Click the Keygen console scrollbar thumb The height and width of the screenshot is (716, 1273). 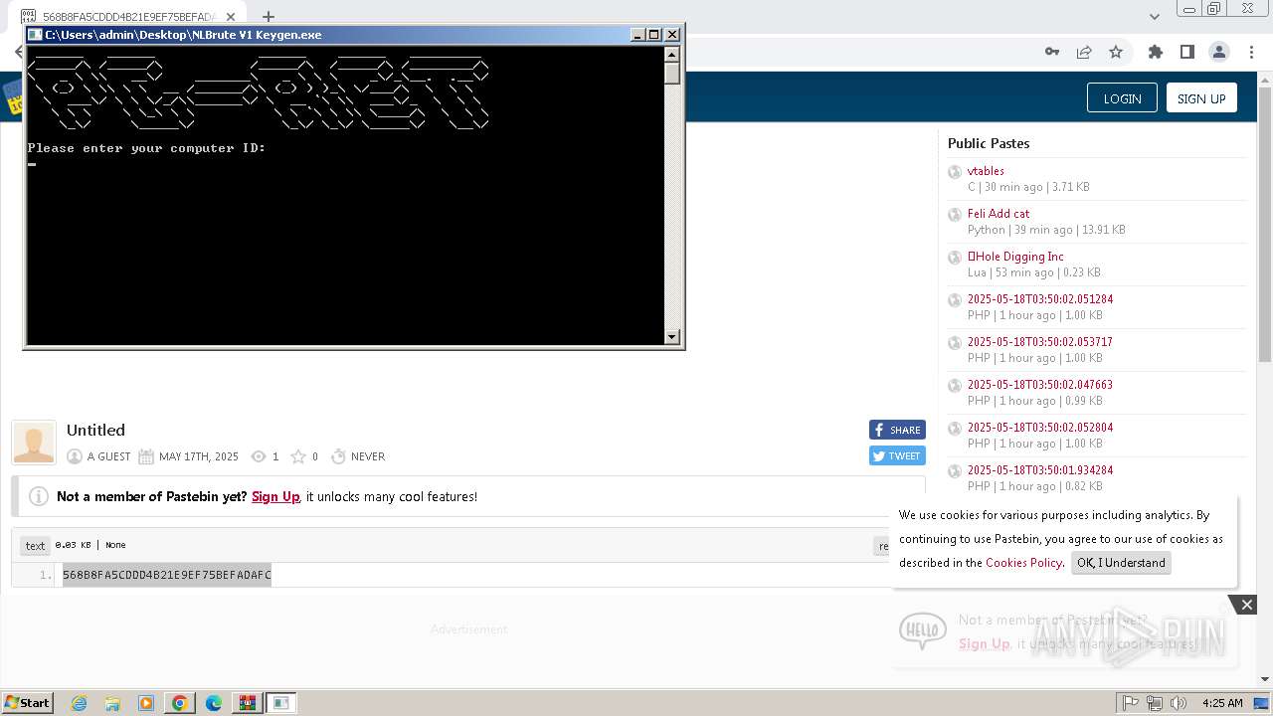point(672,74)
